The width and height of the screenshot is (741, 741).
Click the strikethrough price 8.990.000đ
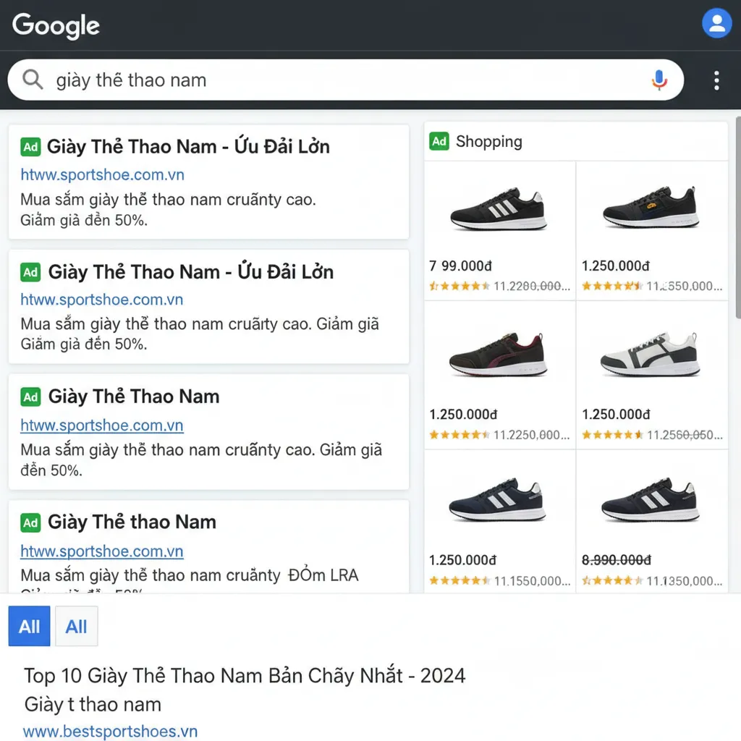click(616, 560)
